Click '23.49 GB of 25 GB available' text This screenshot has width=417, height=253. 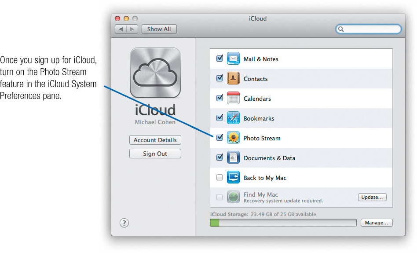283,214
